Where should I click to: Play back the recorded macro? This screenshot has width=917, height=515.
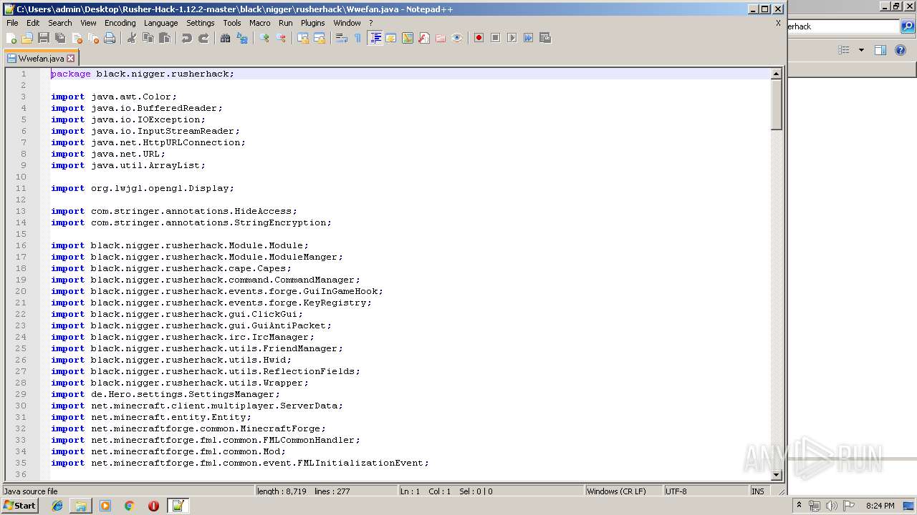pyautogui.click(x=512, y=38)
